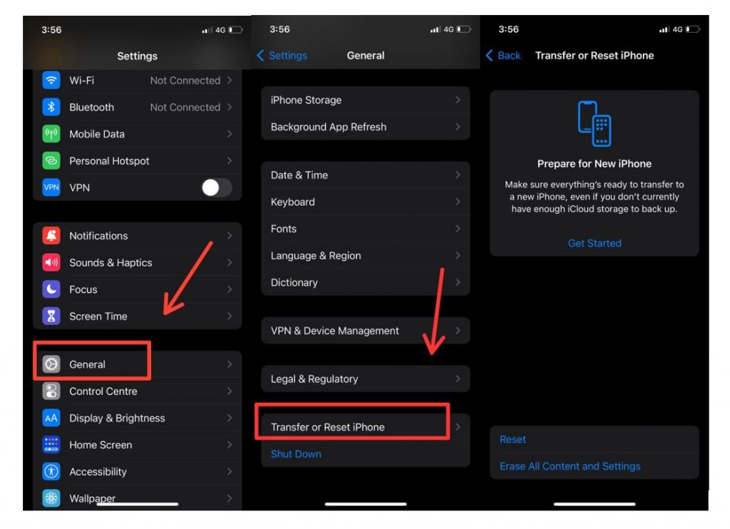Tap the Control Centre row label

tap(103, 391)
